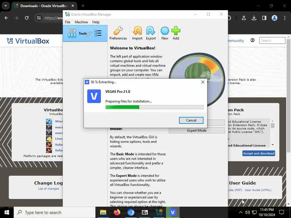Open the tab search dropdown arrow
291x218 pixels.
coord(6,6)
